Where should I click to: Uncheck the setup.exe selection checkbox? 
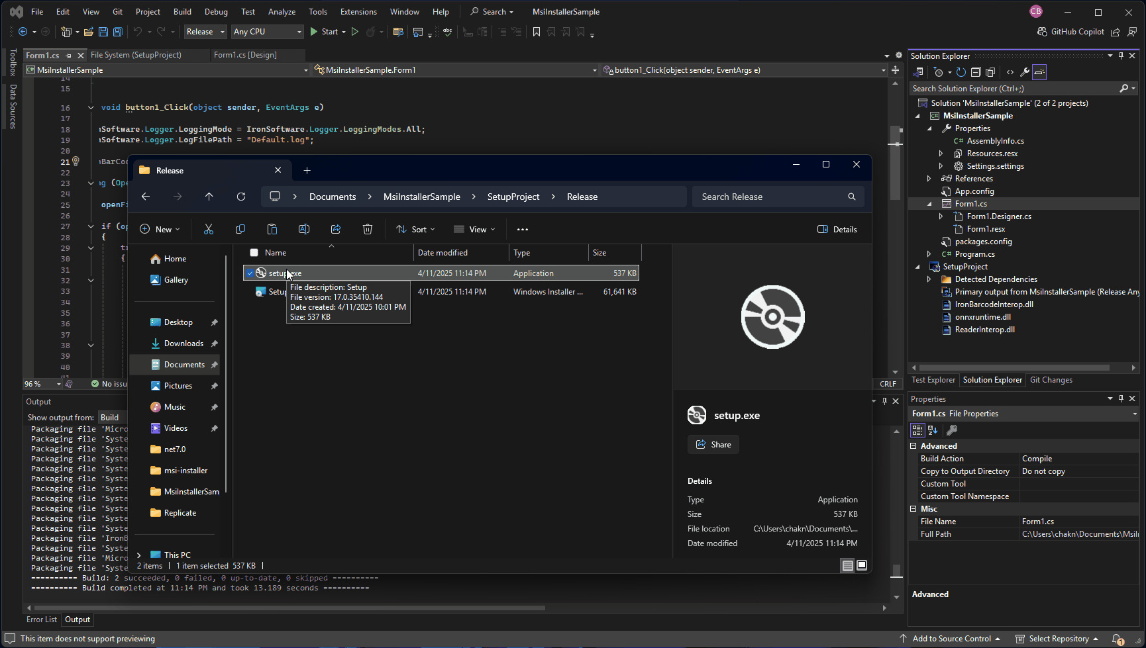tap(250, 273)
